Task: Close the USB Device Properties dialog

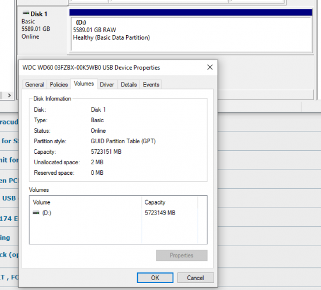Action: coord(210,67)
